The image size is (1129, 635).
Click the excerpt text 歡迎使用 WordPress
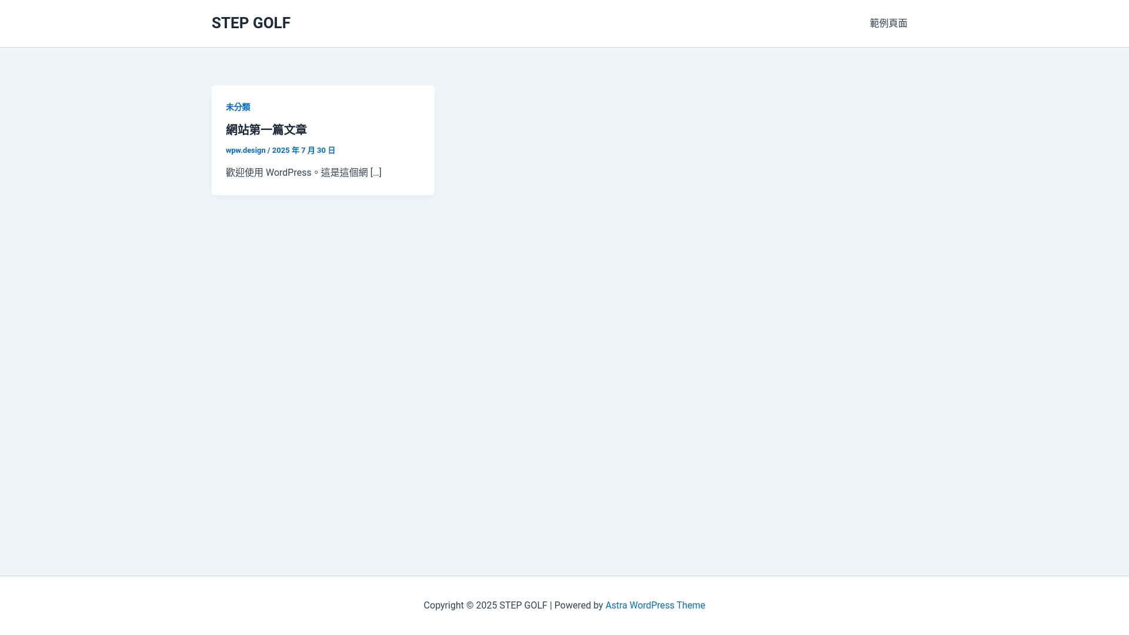[x=269, y=173]
